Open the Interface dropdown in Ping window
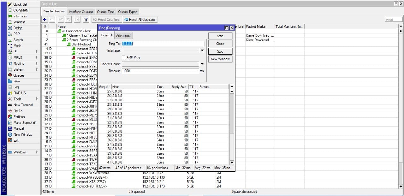Viewport: 404px width, 196px height. pos(202,50)
